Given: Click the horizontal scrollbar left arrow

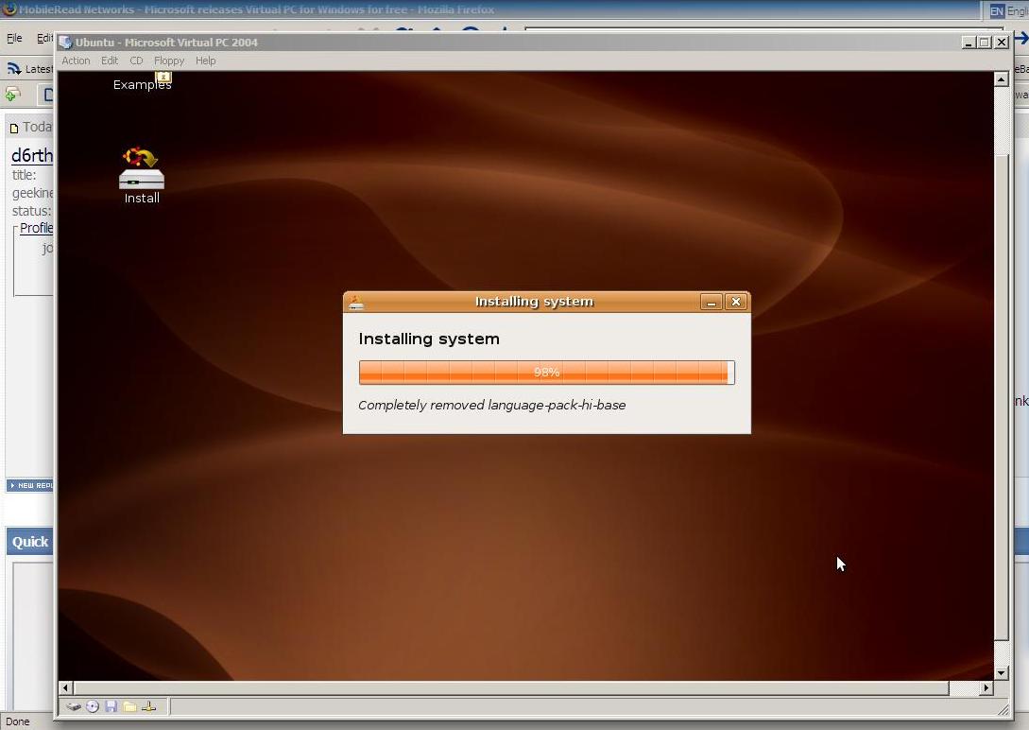Looking at the screenshot, I should coord(65,688).
